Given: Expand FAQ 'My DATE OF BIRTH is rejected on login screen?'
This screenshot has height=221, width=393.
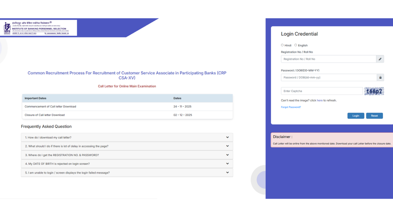Looking at the screenshot, I should point(127,164).
